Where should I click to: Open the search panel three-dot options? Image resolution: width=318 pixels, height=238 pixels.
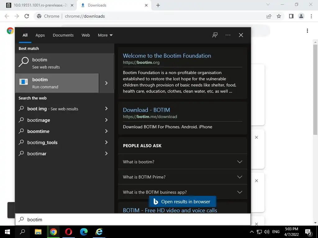pyautogui.click(x=228, y=35)
